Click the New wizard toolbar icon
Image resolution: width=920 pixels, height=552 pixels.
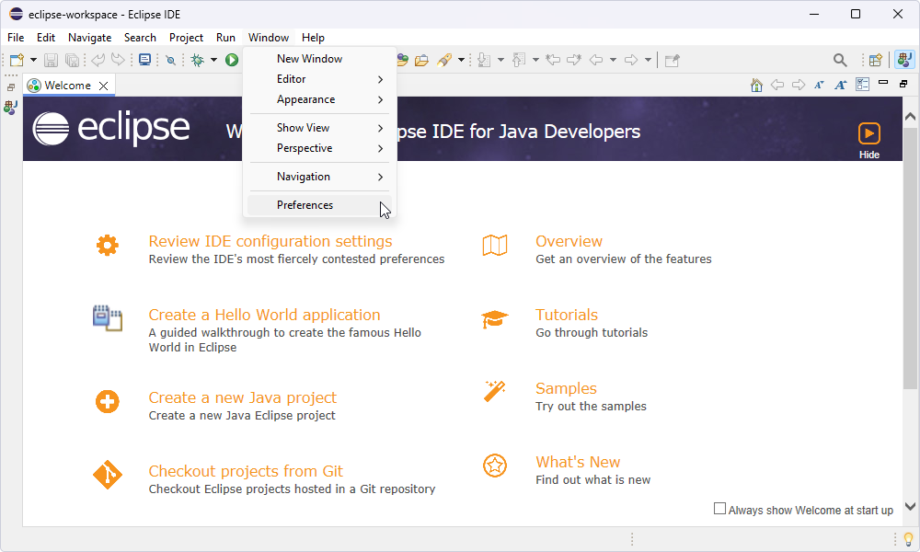click(17, 60)
